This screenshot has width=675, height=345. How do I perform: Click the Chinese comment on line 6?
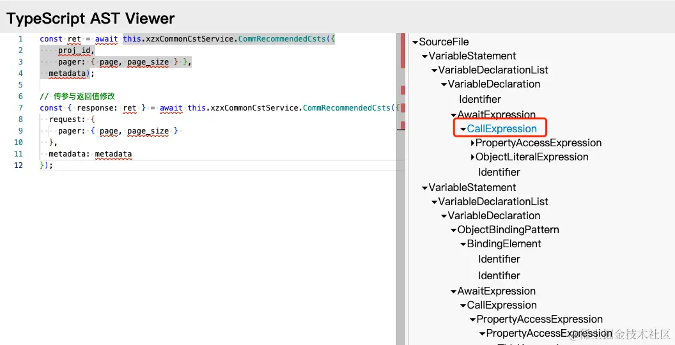77,96
